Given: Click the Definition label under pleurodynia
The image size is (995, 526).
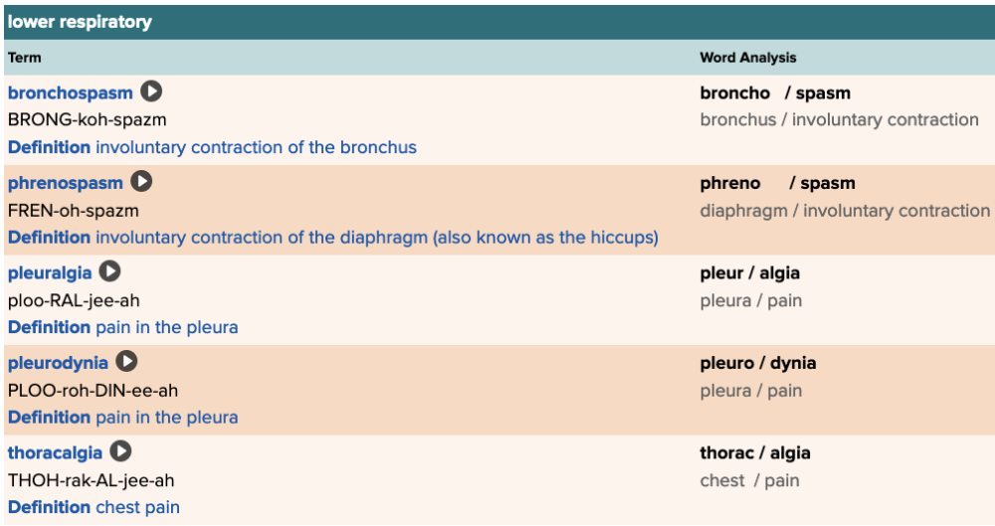Looking at the screenshot, I should (x=49, y=418).
